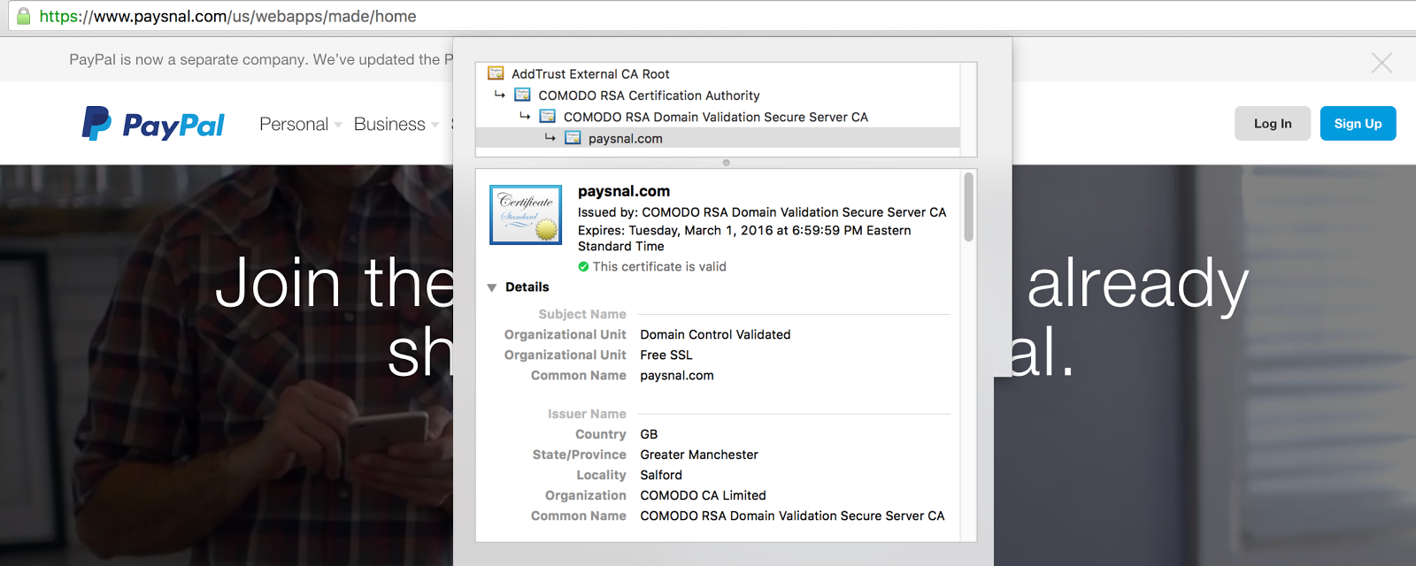1416x566 pixels.
Task: Click the Domain Validation Secure Server CA icon
Action: pyautogui.click(x=548, y=116)
